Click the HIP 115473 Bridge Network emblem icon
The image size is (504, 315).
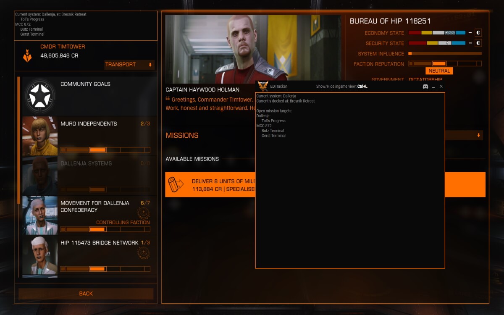pyautogui.click(x=143, y=252)
